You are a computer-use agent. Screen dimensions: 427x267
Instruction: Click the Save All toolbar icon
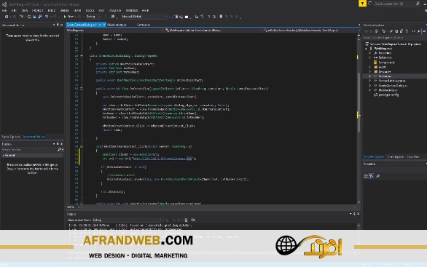(40, 17)
